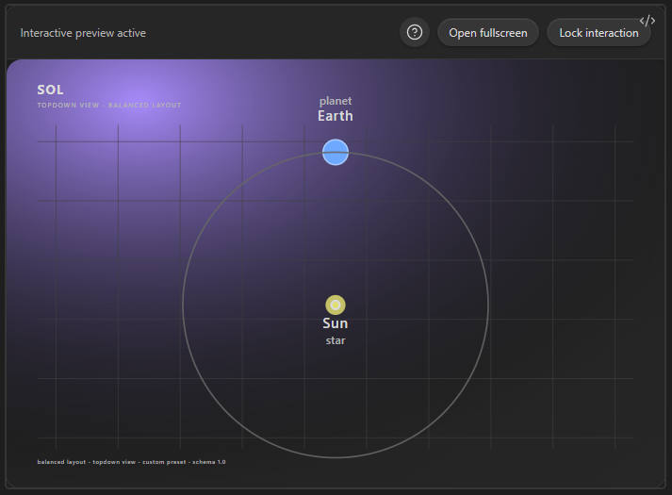The image size is (672, 495).
Task: Click the "planet" type label
Action: 336,101
